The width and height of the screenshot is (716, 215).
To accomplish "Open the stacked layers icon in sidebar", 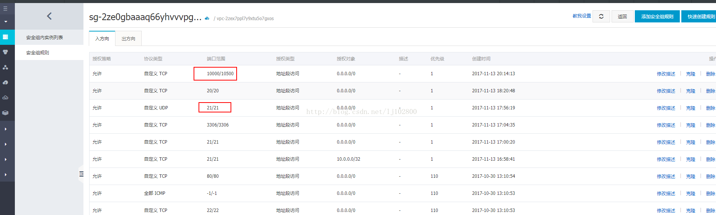I will 5,113.
